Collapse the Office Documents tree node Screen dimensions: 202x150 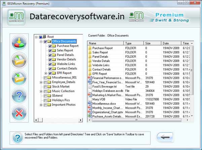[x=41, y=42]
